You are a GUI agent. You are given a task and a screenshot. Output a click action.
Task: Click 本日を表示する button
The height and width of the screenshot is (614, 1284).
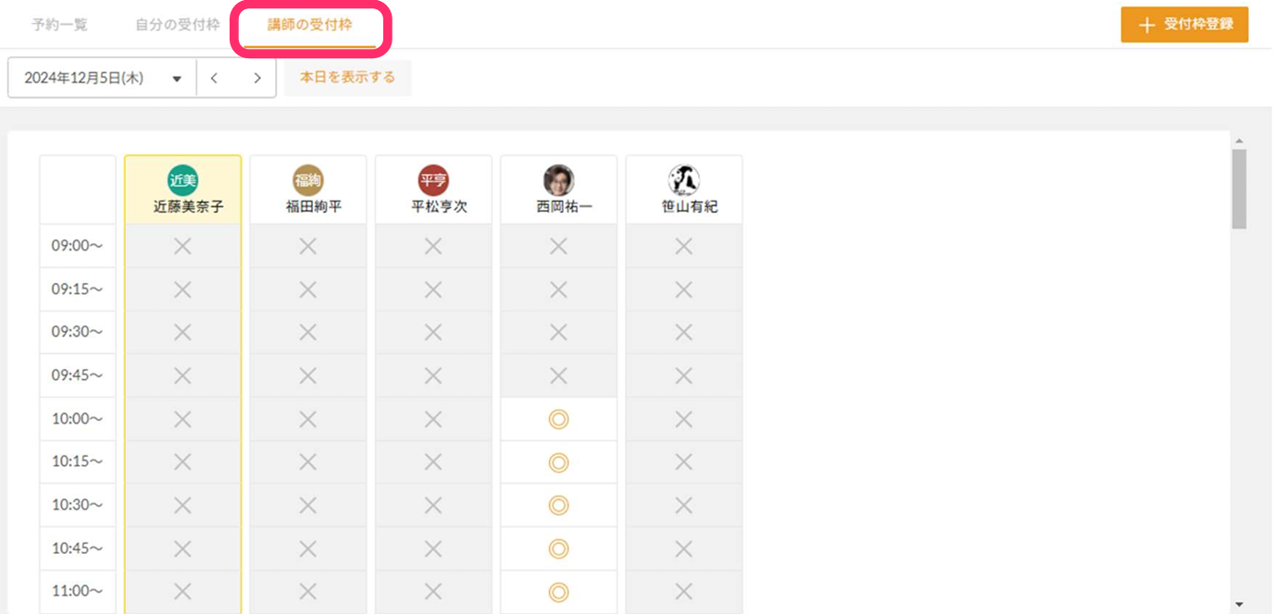[x=347, y=78]
